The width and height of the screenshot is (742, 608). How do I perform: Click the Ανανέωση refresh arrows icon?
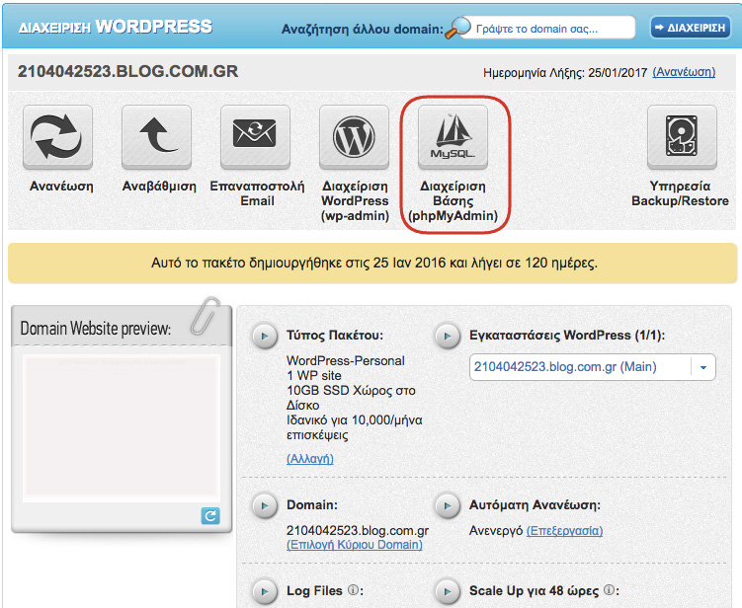click(57, 136)
